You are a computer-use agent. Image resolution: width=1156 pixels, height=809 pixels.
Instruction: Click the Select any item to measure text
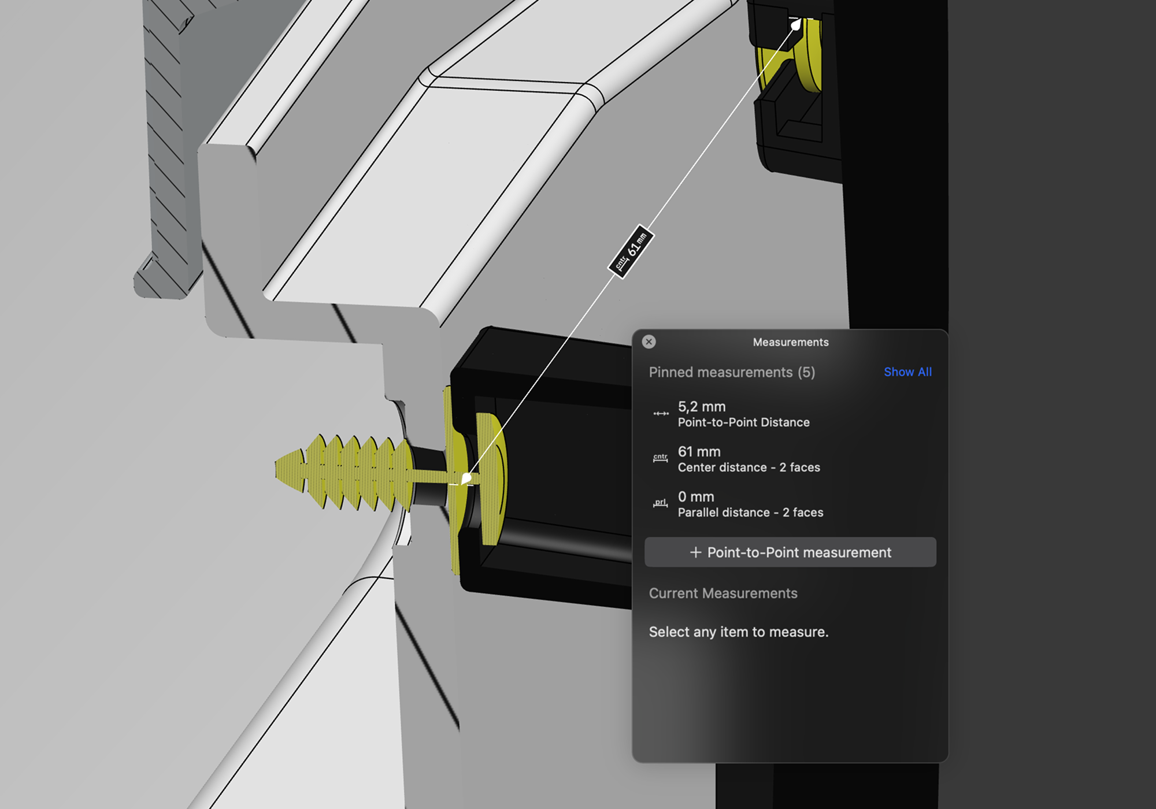[x=738, y=632]
